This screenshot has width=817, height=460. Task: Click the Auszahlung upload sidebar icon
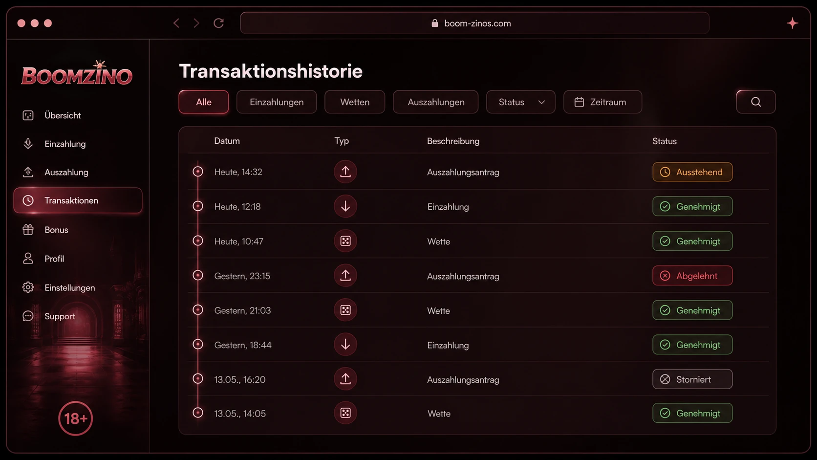[x=28, y=172]
